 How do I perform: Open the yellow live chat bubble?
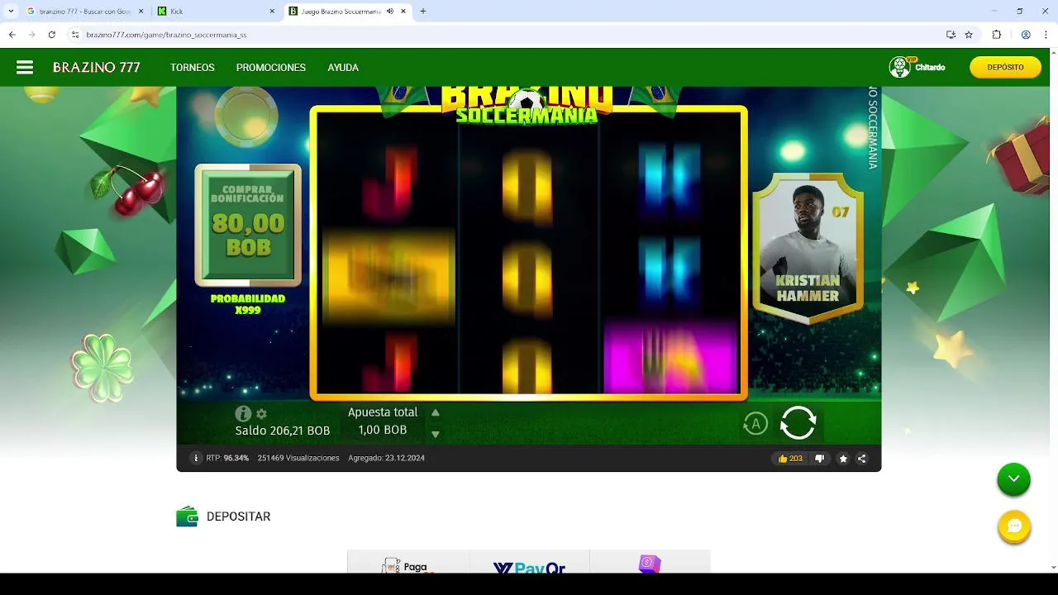(1014, 526)
